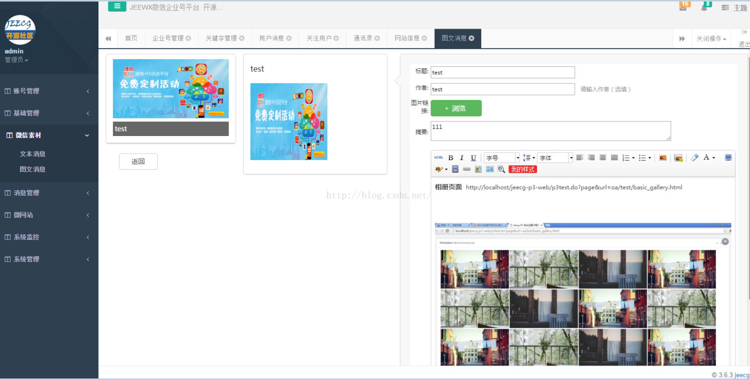Image resolution: width=750 pixels, height=380 pixels.
Task: Select the insert hyperlink icon
Action: (466, 169)
